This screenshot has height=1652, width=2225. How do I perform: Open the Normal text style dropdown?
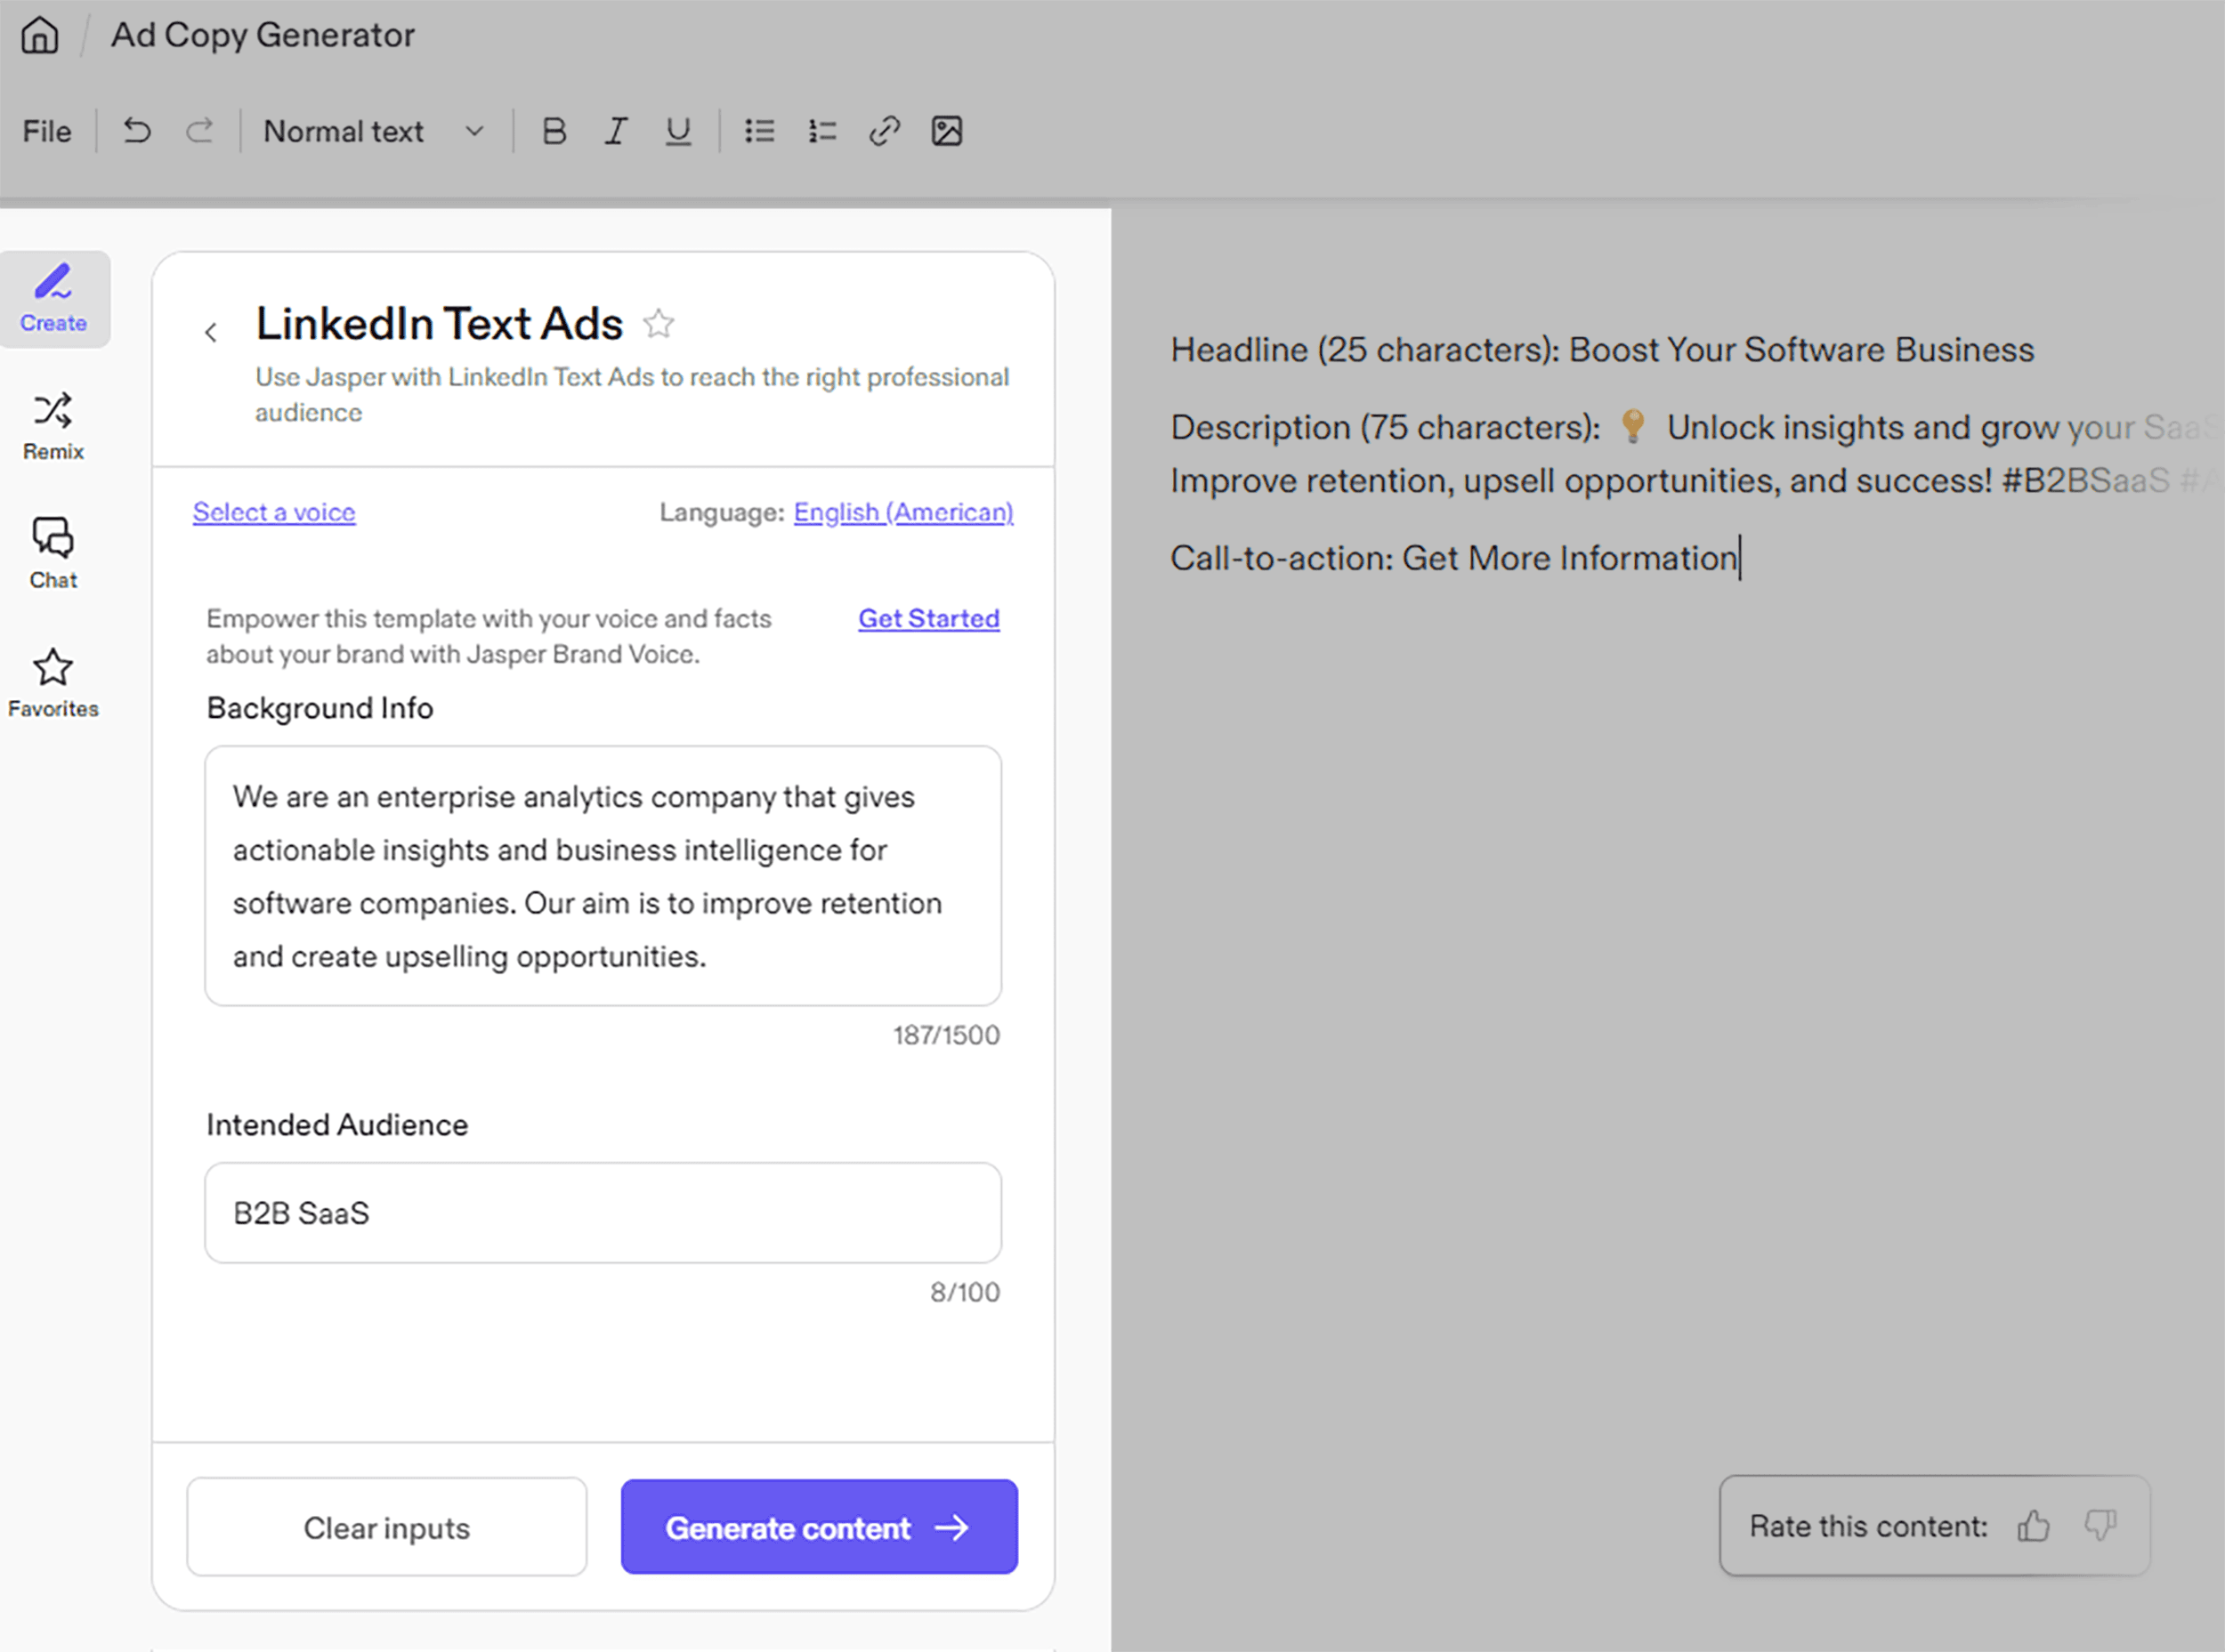coord(371,130)
